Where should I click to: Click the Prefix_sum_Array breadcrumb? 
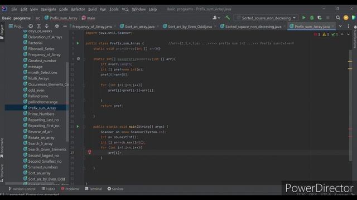pos(61,18)
